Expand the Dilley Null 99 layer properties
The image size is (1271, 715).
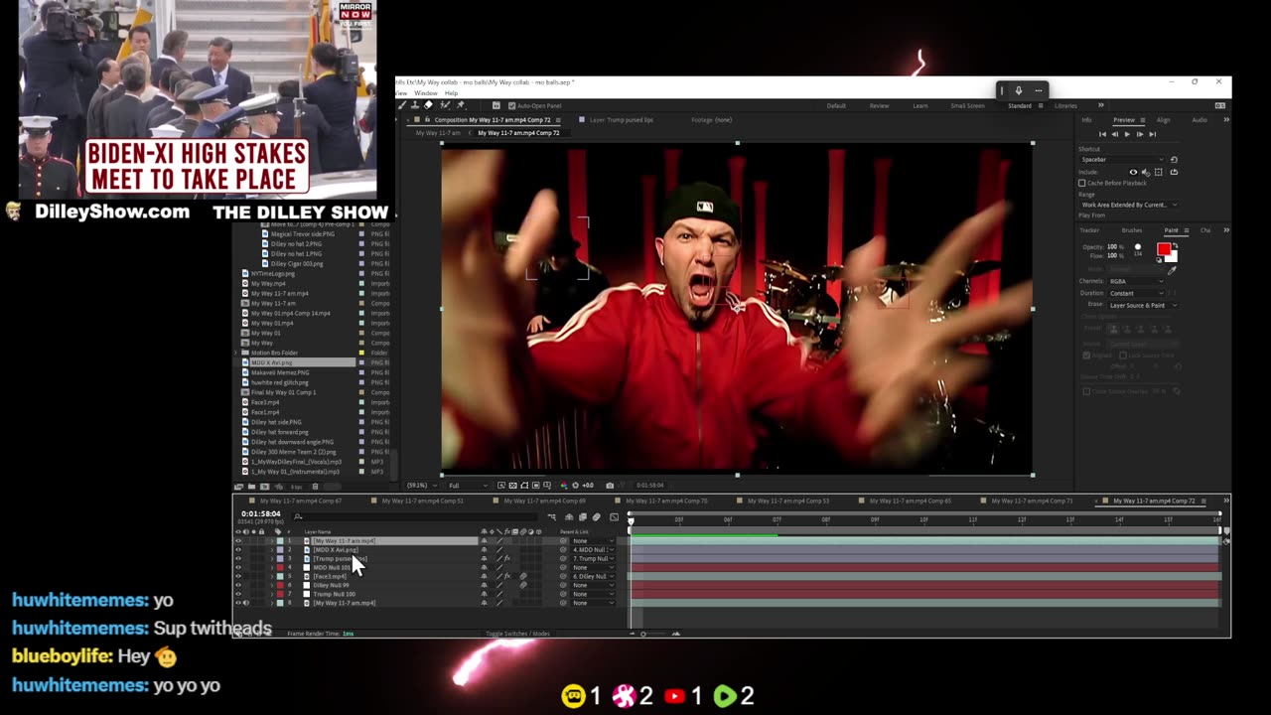tap(272, 585)
